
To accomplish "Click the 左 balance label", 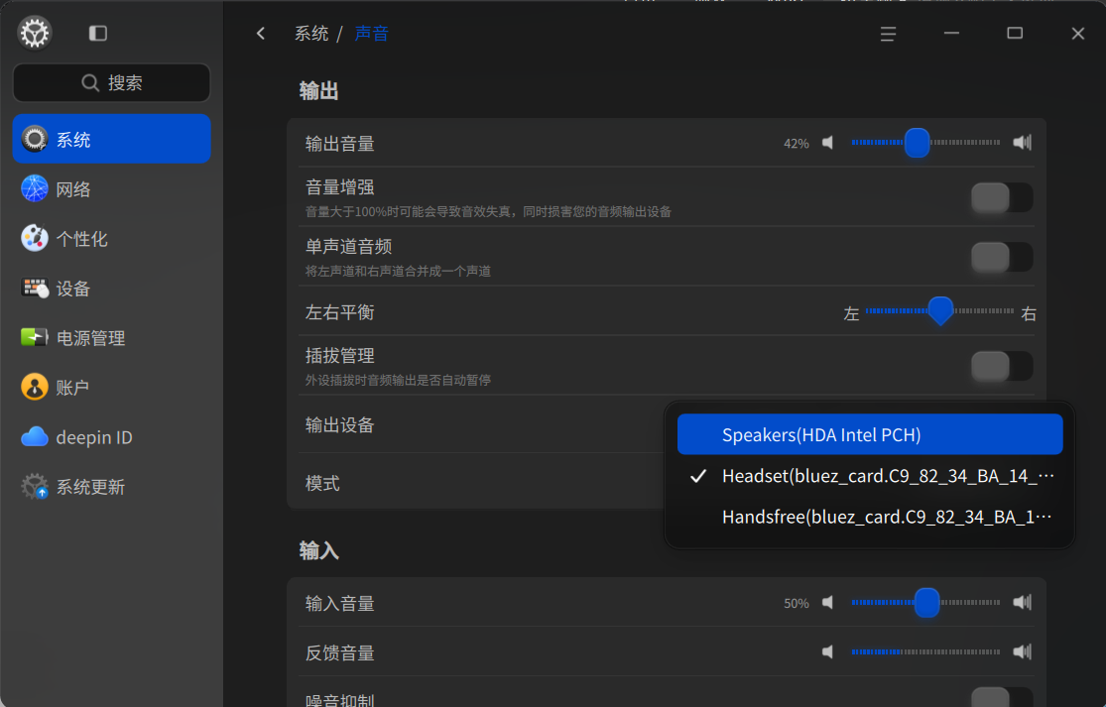I will (x=851, y=313).
